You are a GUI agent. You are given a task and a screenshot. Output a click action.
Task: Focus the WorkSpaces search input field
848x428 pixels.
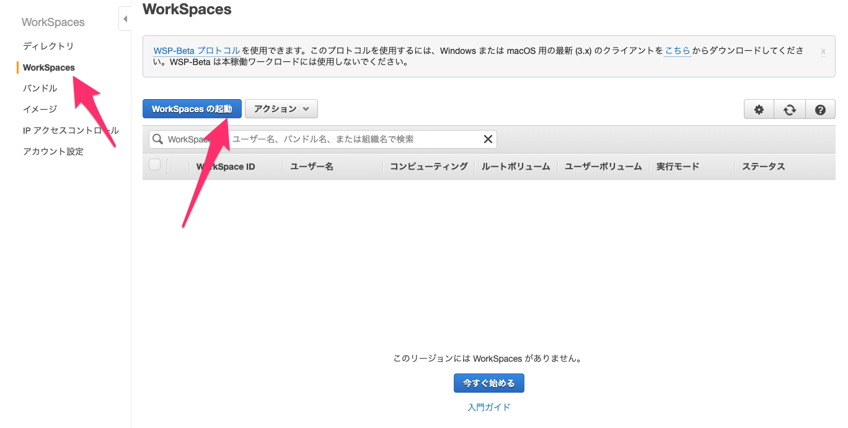[323, 139]
